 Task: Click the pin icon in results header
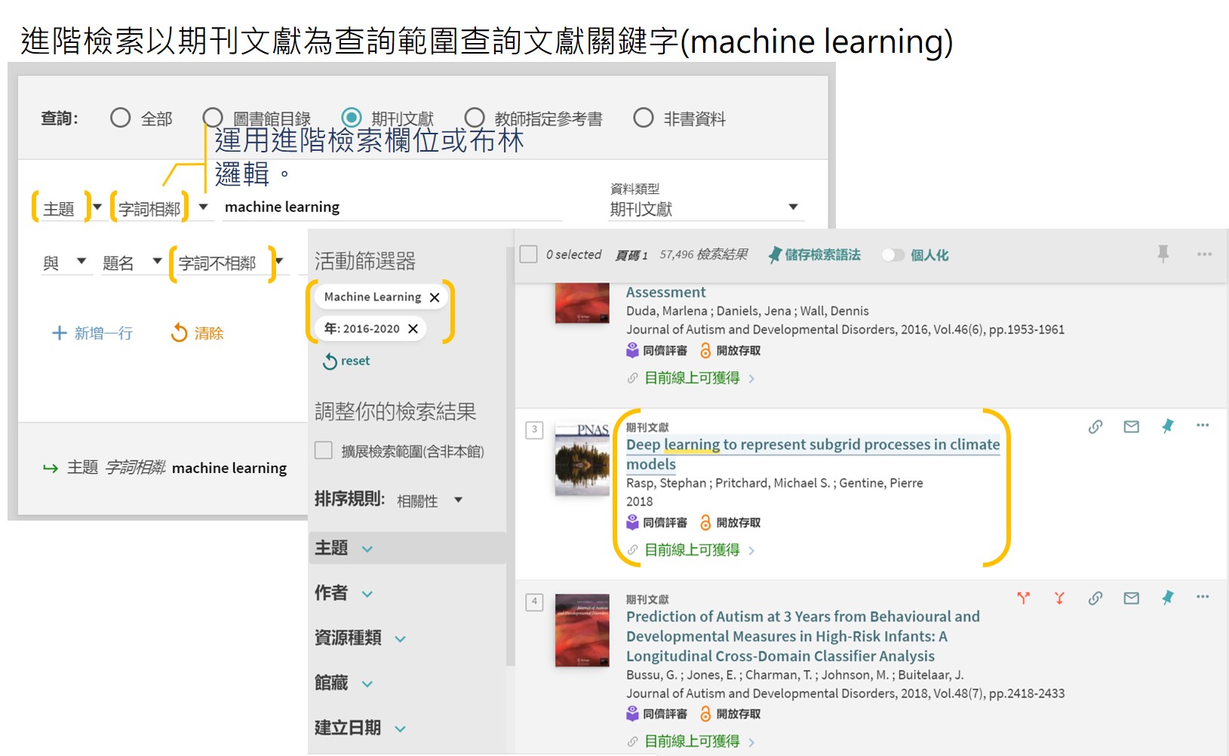click(x=1163, y=254)
